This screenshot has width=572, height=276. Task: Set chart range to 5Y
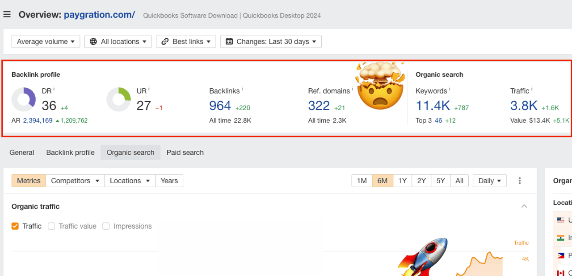441,181
